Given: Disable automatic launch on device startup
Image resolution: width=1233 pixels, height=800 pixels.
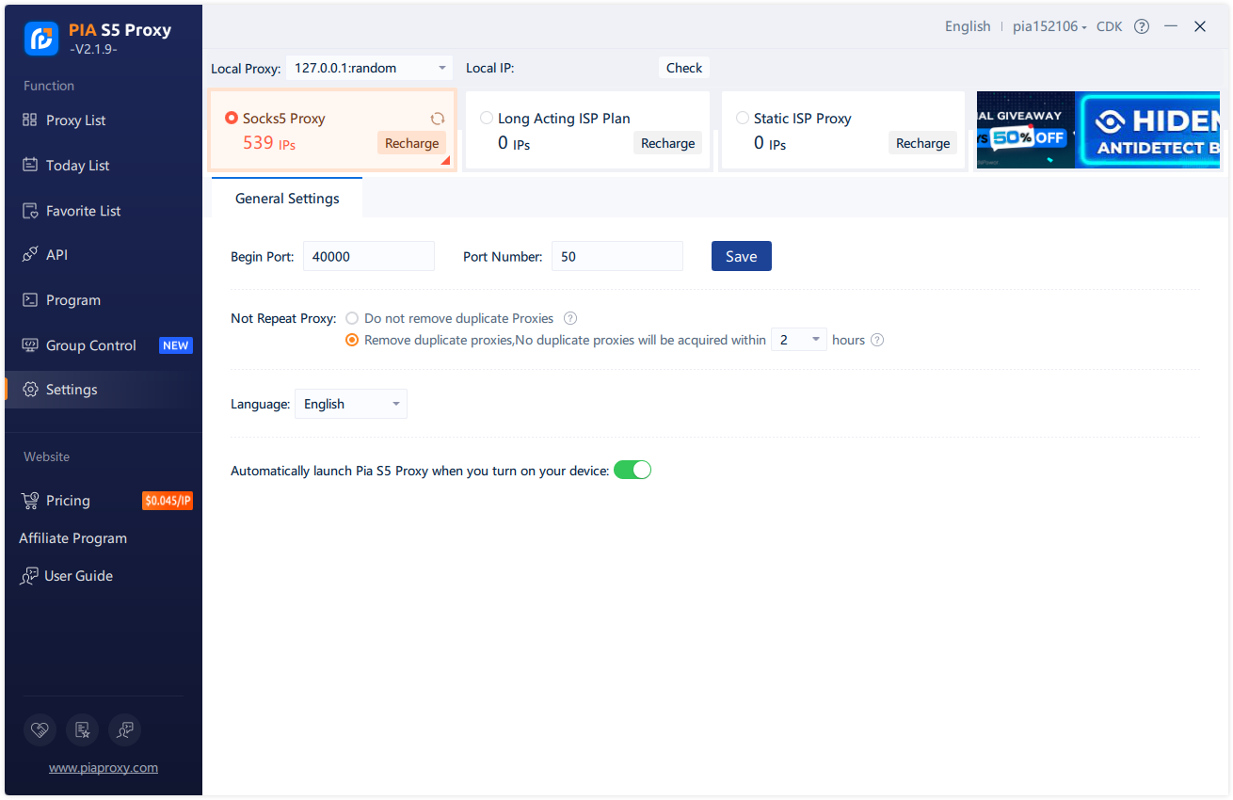Looking at the screenshot, I should point(632,470).
